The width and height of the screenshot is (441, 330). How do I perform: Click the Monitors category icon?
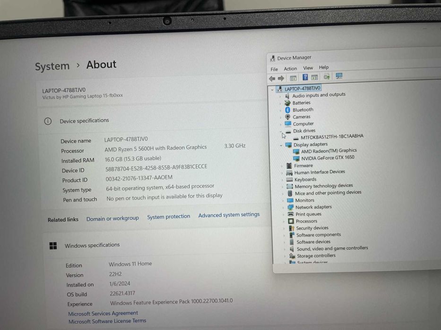290,200
